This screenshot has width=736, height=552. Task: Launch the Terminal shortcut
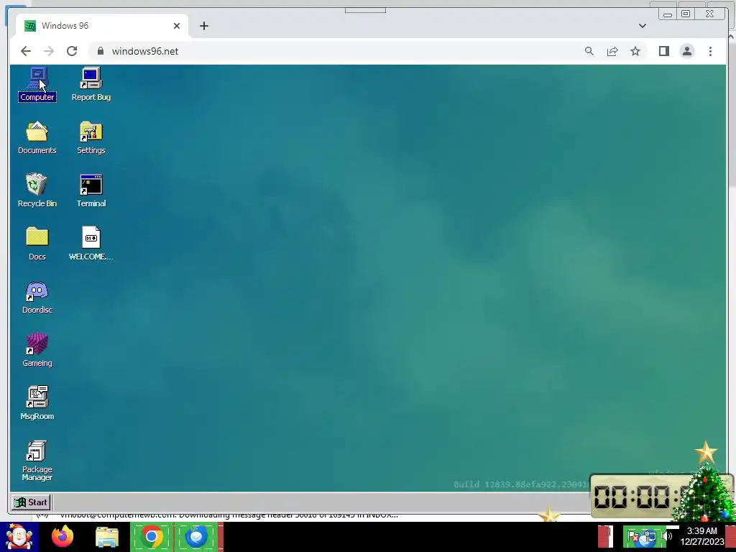91,190
